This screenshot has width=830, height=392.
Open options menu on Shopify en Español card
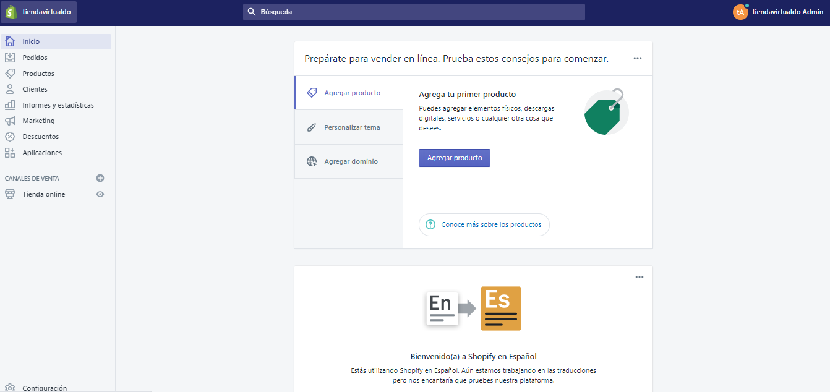coord(640,277)
